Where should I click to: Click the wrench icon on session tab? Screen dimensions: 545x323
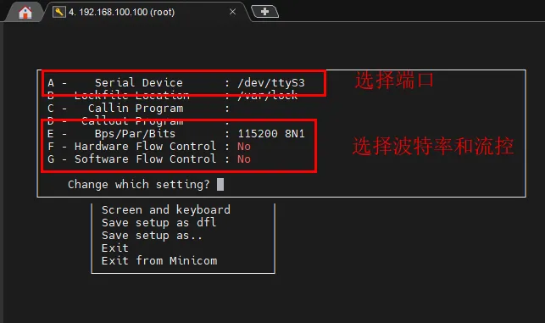(x=59, y=12)
